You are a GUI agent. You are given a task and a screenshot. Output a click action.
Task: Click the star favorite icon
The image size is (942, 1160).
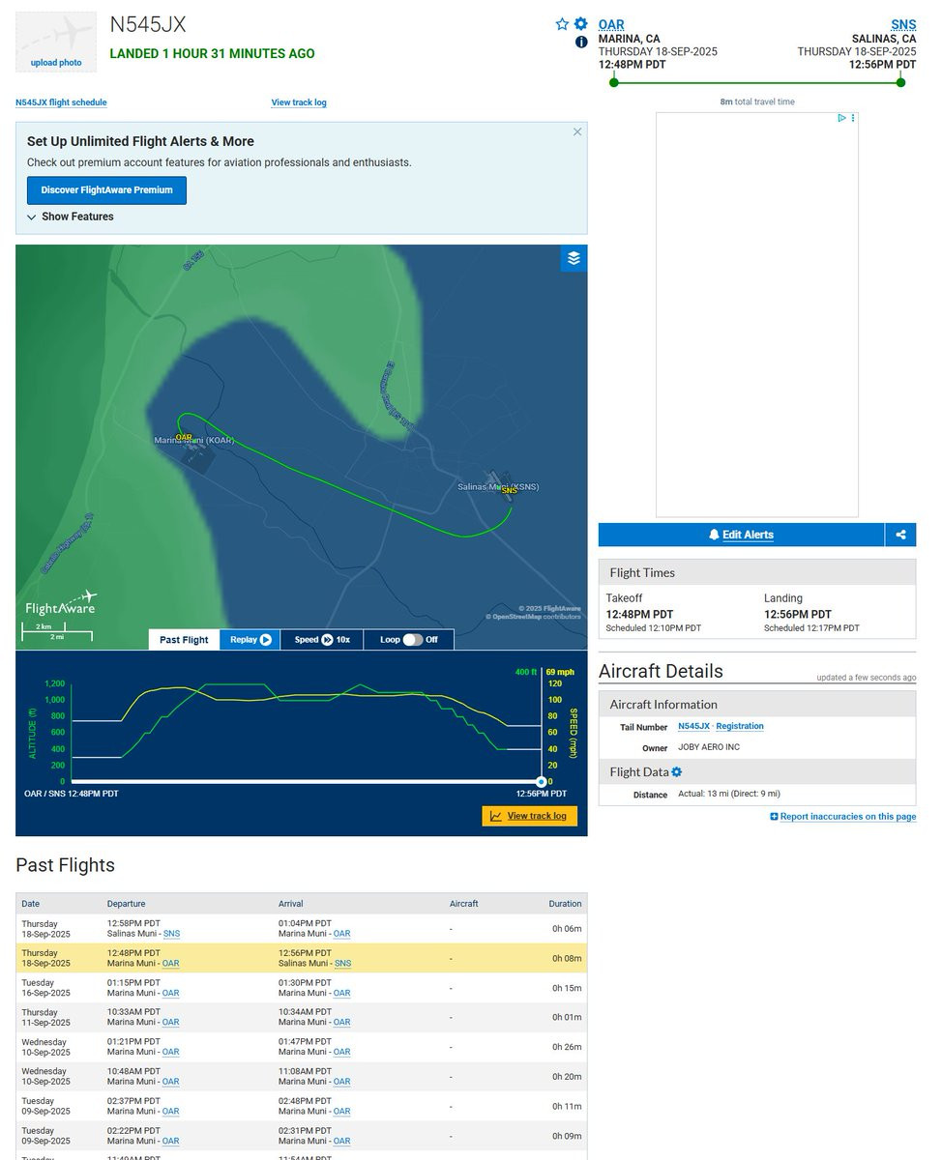coord(562,24)
